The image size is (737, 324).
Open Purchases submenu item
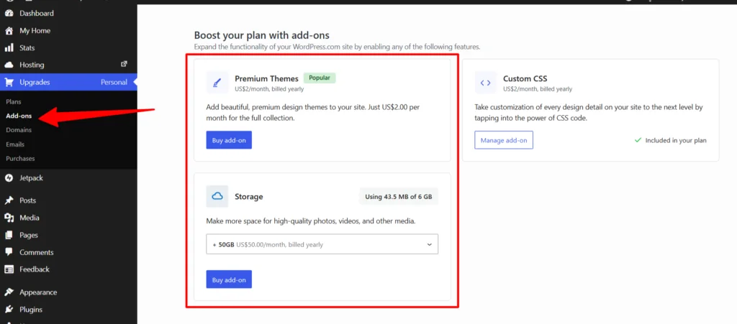[x=20, y=159]
